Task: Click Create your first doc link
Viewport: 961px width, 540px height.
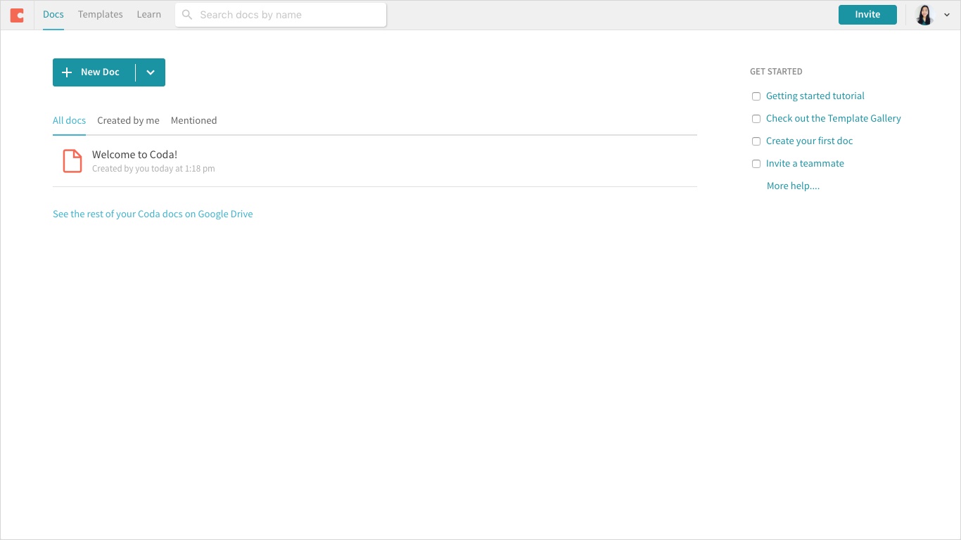Action: point(809,141)
